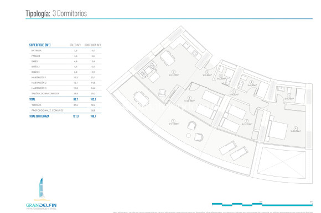Click the total con terraza útiles 121,3
The height and width of the screenshot is (213, 321).
pos(75,116)
